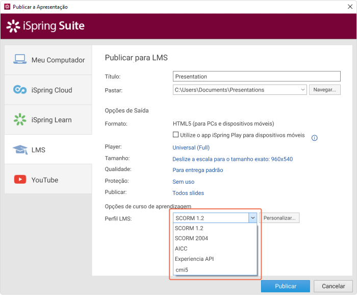
Task: Click the Pastar label
Action: tap(113, 90)
